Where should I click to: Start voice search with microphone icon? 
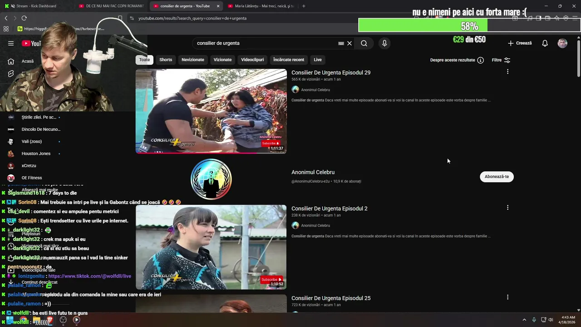384,43
